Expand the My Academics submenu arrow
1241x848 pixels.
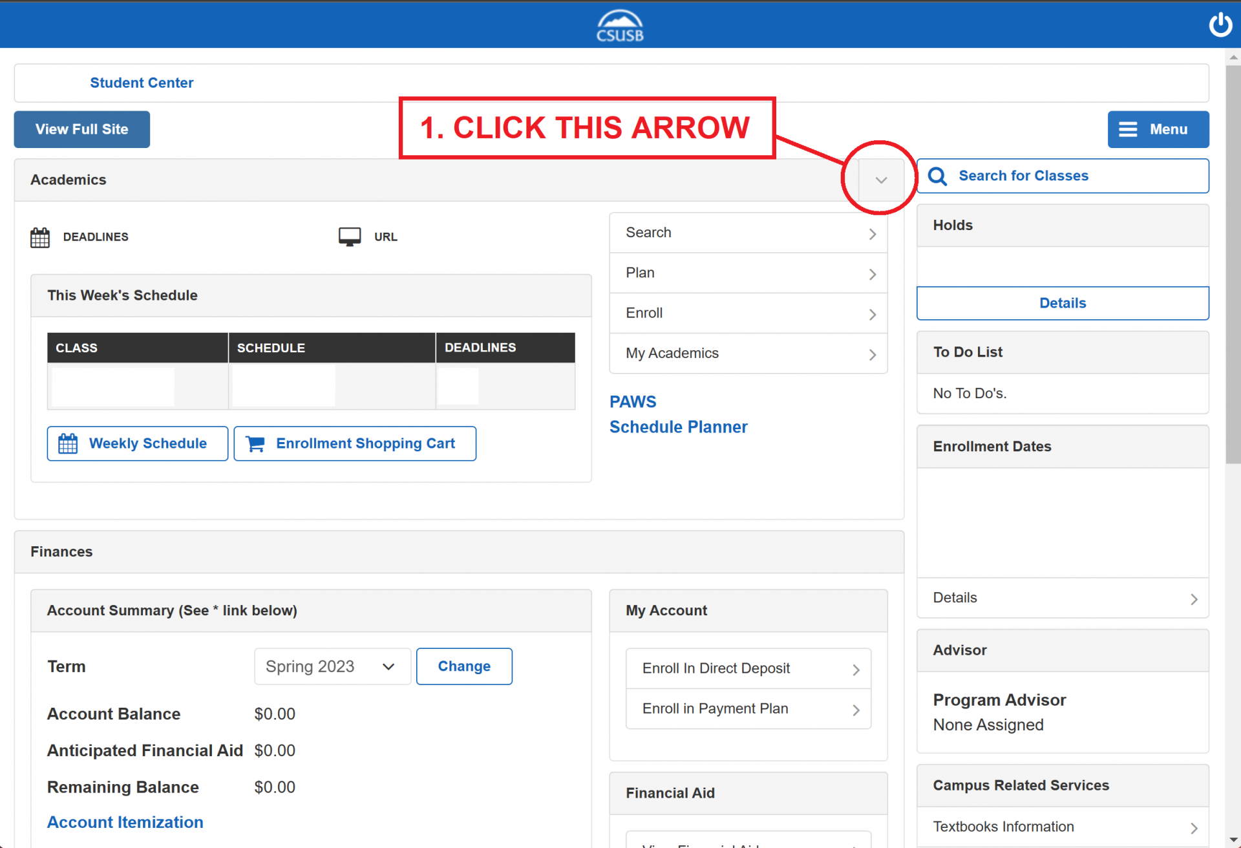point(871,354)
